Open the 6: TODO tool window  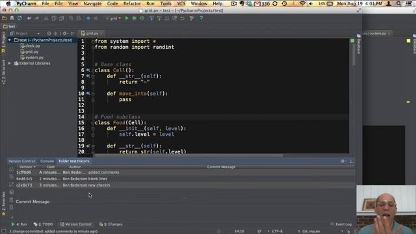point(44,224)
